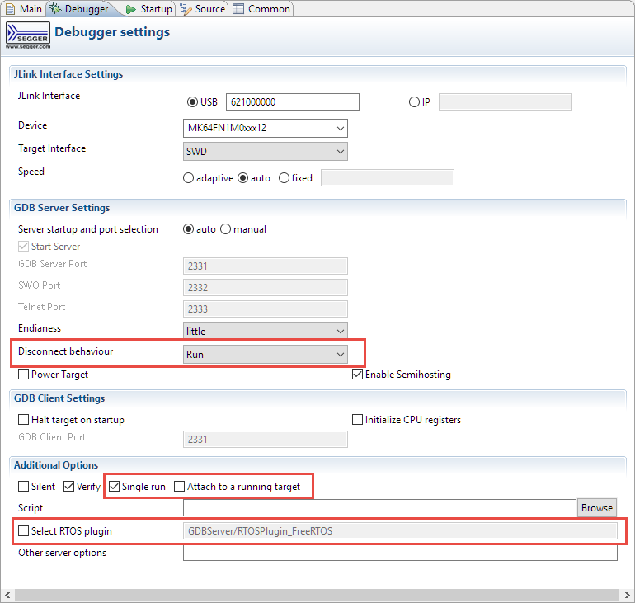The image size is (635, 603).
Task: Open the Endianess dropdown
Action: point(265,332)
